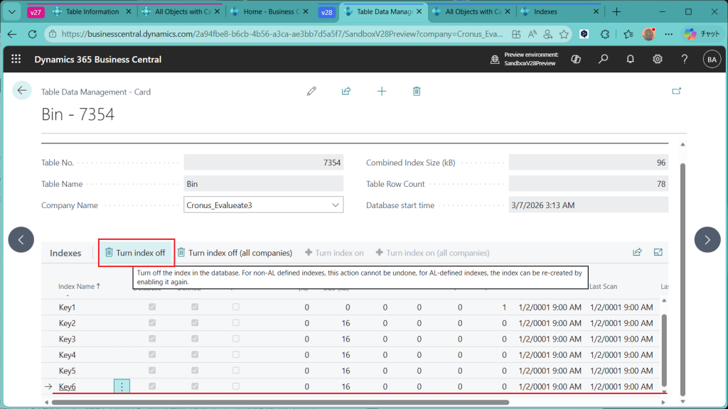Viewport: 728px width, 409px height.
Task: Click the pencil edit icon on the card
Action: click(x=311, y=91)
